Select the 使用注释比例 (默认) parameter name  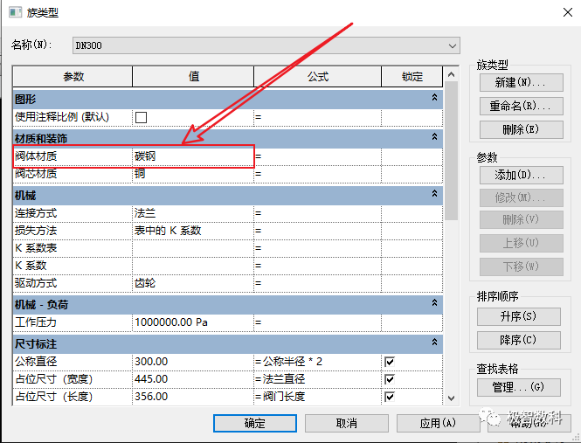(62, 117)
